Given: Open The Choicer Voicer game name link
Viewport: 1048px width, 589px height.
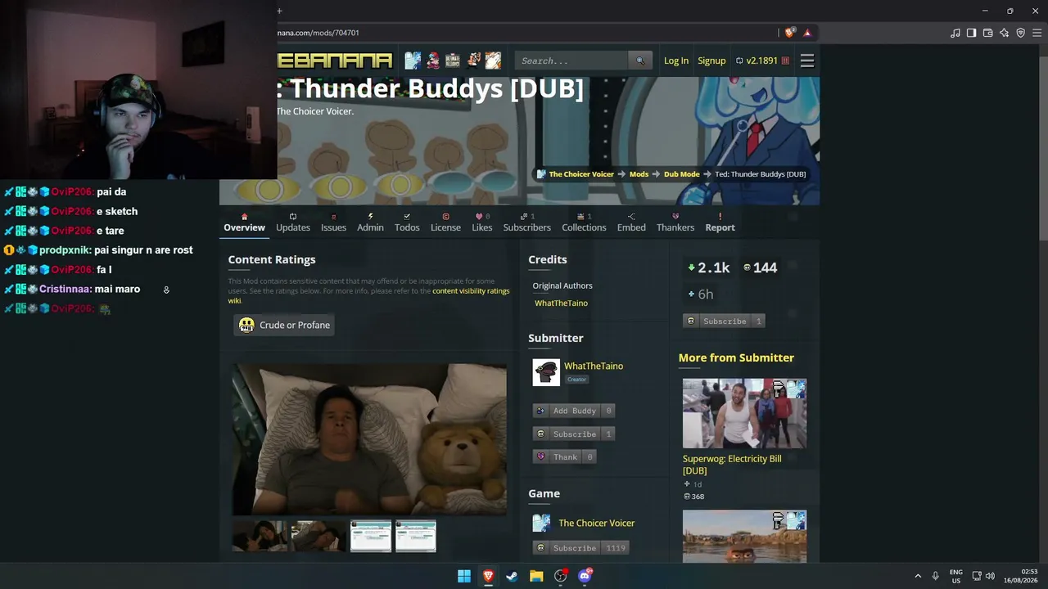Looking at the screenshot, I should (x=597, y=523).
